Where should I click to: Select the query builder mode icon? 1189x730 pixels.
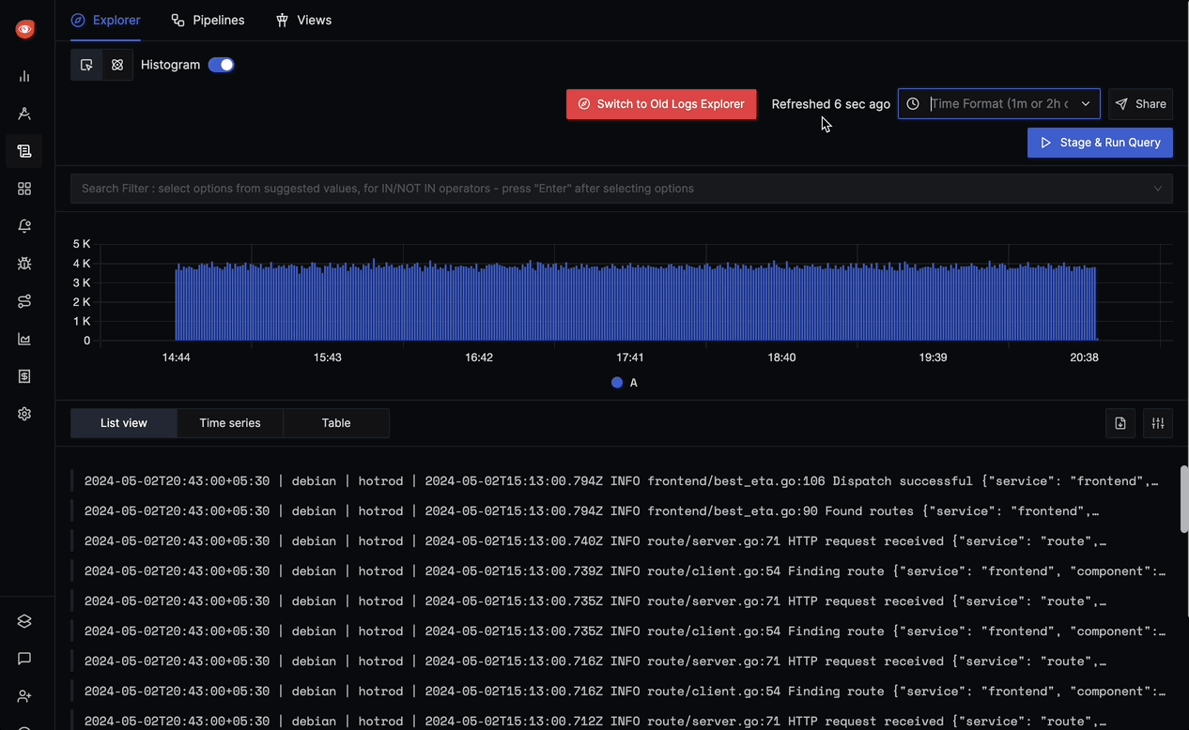pyautogui.click(x=117, y=65)
